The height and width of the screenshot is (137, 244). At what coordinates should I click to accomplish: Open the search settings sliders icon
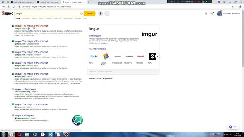[107, 14]
